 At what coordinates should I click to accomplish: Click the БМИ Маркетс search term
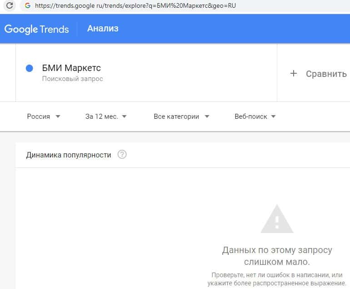[71, 68]
